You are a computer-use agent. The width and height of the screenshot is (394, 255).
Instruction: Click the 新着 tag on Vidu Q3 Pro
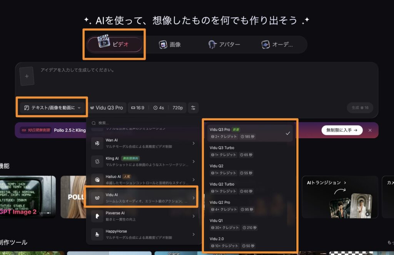[x=236, y=129]
